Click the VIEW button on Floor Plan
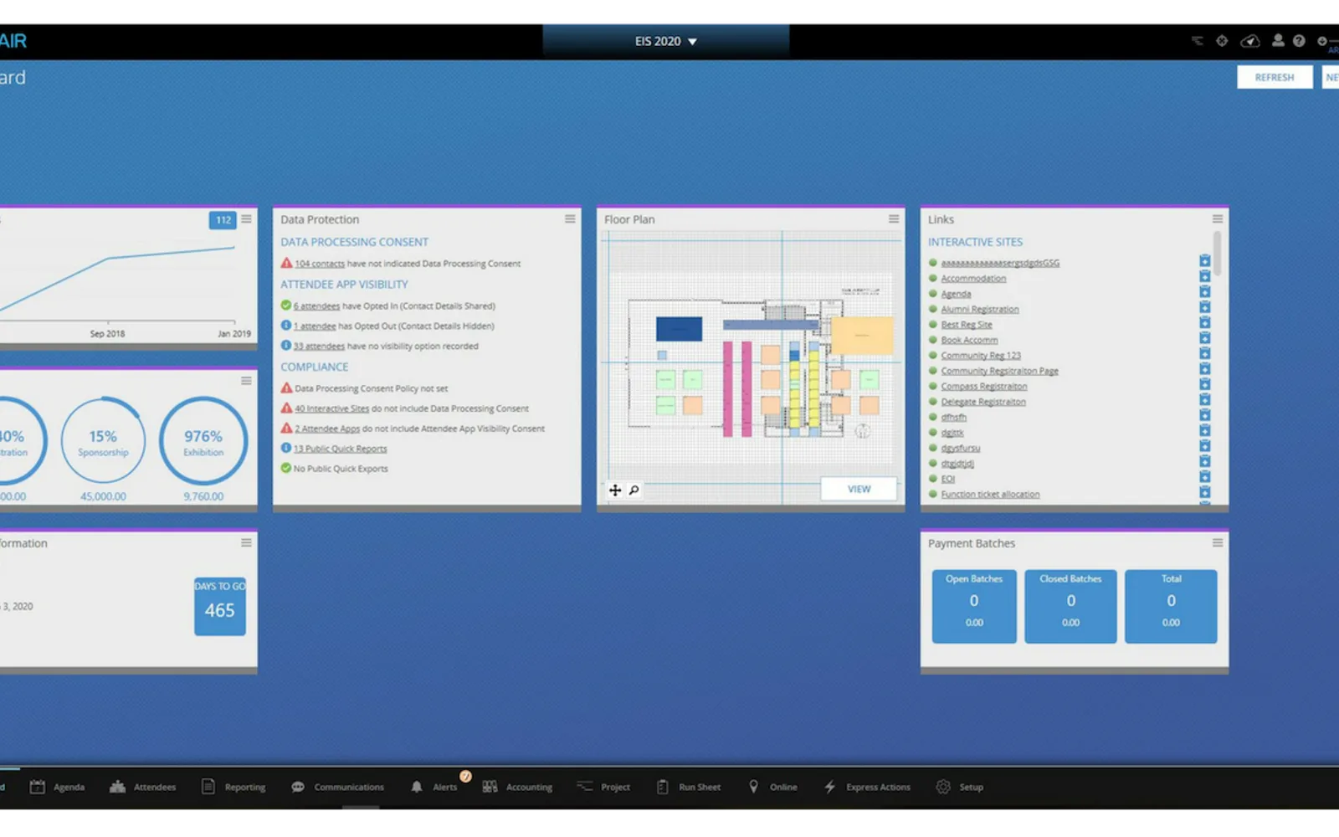 [859, 489]
